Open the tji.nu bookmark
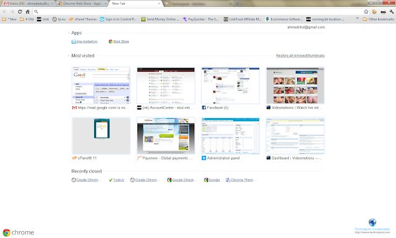Screen dimensions: 396x238 pyautogui.click(x=59, y=19)
